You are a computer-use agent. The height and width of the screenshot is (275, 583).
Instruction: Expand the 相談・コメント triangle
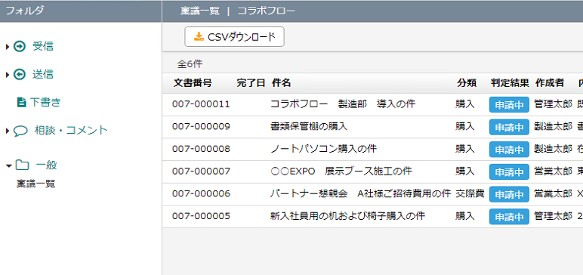coord(8,131)
